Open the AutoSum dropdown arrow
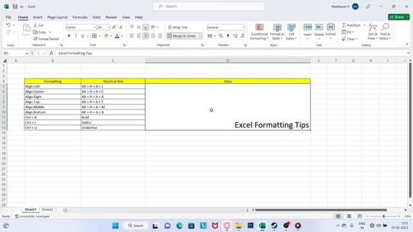The image size is (413, 232). tap(364, 25)
